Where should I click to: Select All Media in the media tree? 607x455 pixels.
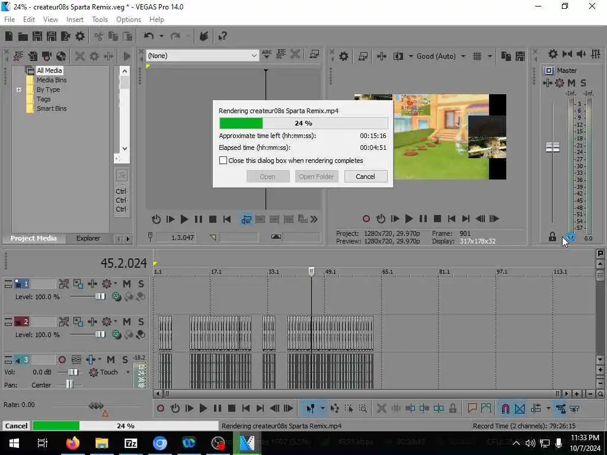coord(49,71)
